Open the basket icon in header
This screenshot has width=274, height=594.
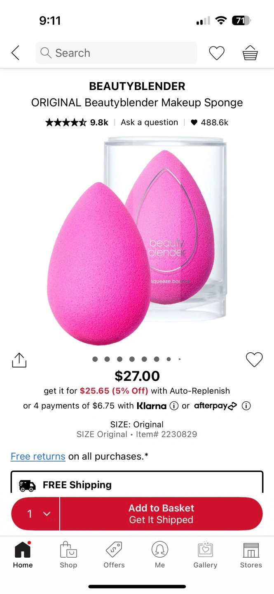tap(250, 53)
